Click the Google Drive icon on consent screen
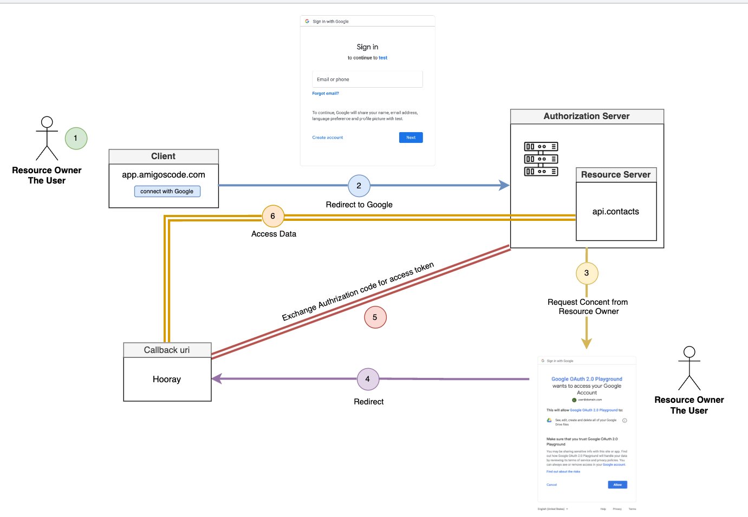Screen dimensions: 748x517 [549, 420]
